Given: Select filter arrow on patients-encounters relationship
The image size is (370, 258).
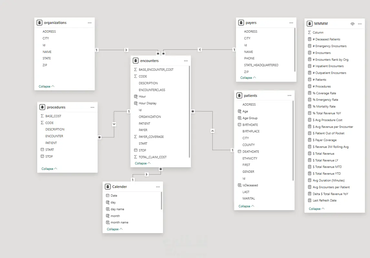Looking at the screenshot, I should pyautogui.click(x=213, y=131).
